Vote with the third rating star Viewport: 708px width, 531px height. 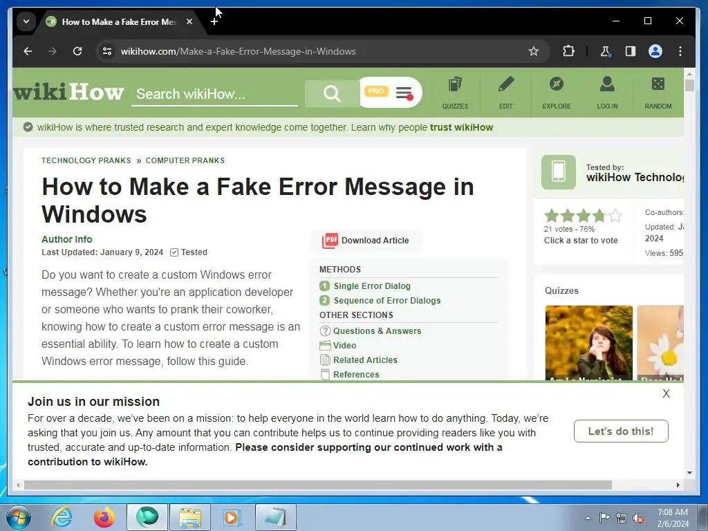[x=583, y=216]
